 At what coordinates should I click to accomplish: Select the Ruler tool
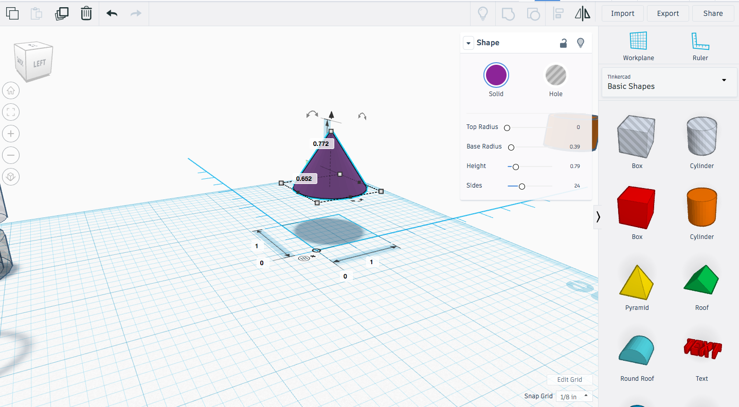point(700,46)
